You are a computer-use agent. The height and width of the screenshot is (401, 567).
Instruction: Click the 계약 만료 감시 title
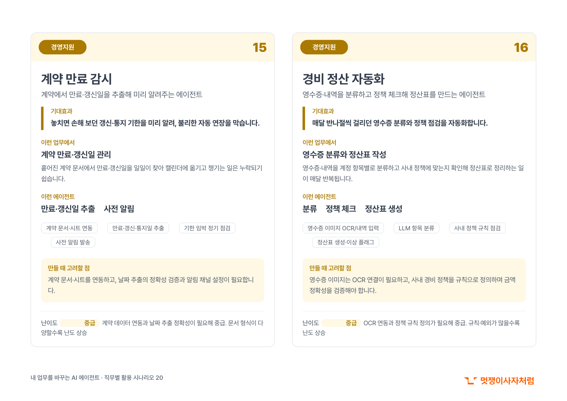click(x=76, y=79)
